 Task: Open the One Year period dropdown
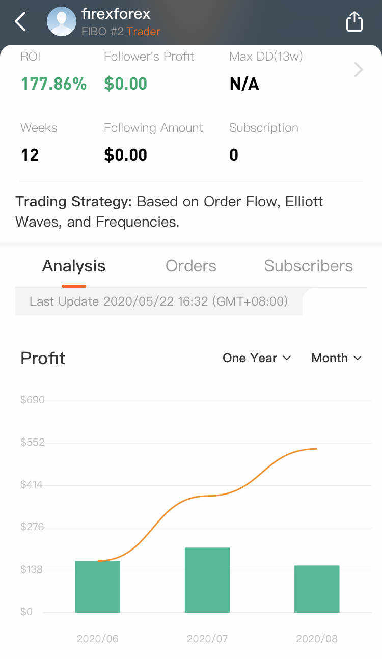pos(257,358)
